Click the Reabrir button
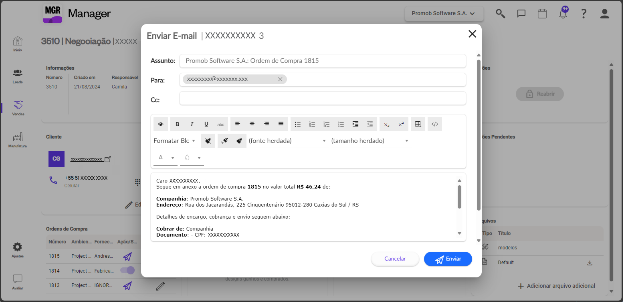 (540, 94)
